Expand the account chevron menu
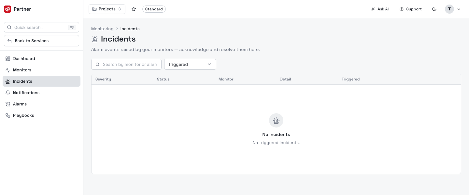This screenshot has width=469, height=195. (459, 9)
